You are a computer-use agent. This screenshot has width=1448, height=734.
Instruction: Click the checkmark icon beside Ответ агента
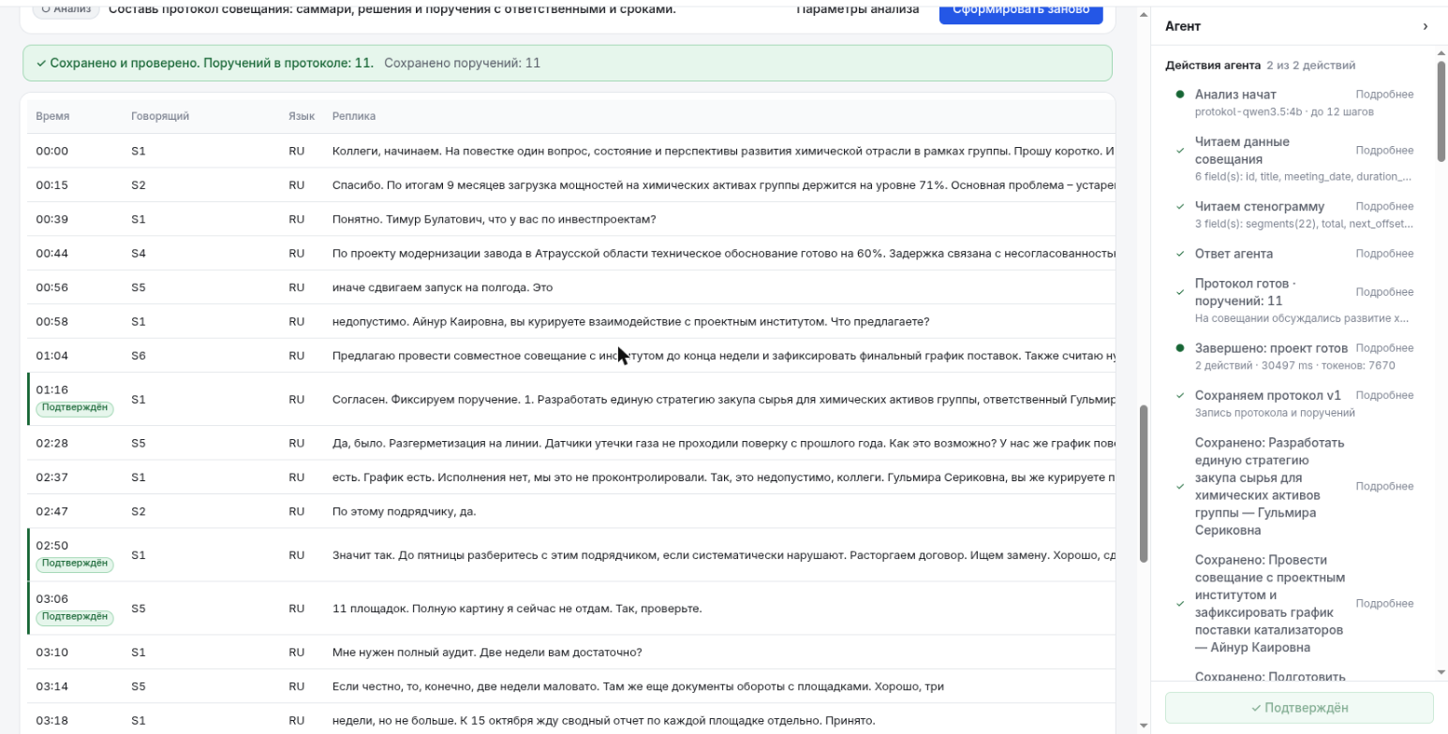[x=1180, y=254]
